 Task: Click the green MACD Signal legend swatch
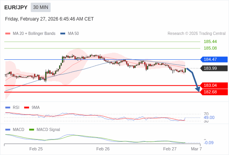click(x=31, y=130)
